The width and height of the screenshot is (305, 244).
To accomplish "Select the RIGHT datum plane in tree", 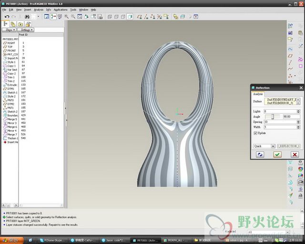I will [9, 43].
